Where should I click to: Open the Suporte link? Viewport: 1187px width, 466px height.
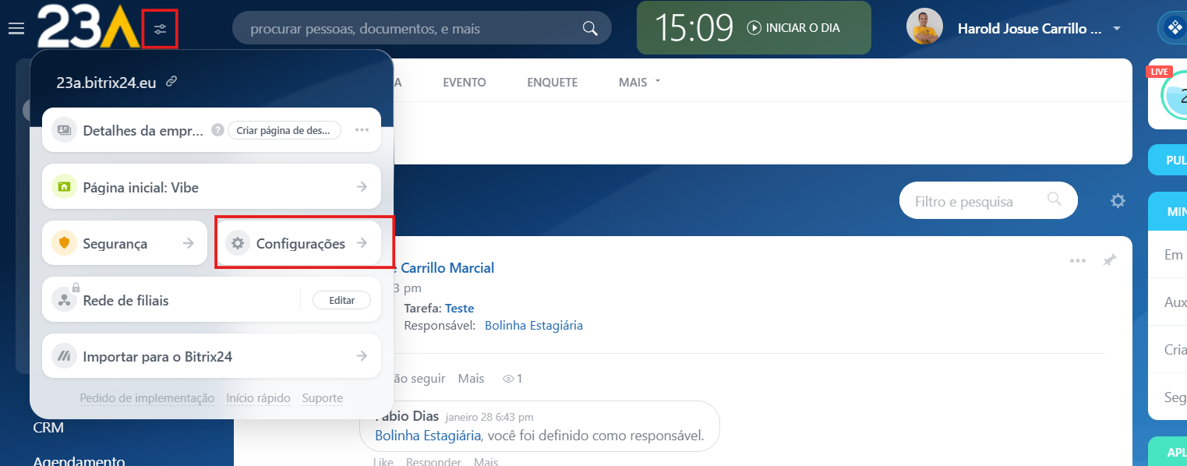coord(322,398)
